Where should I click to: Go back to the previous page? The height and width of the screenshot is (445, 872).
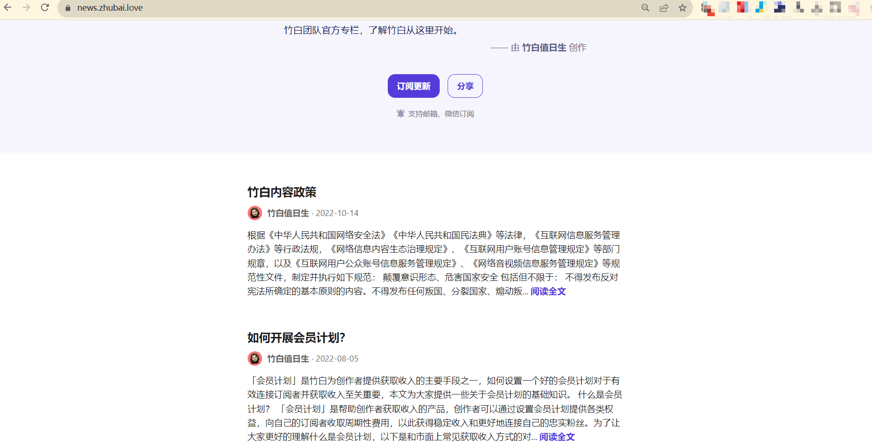point(8,7)
